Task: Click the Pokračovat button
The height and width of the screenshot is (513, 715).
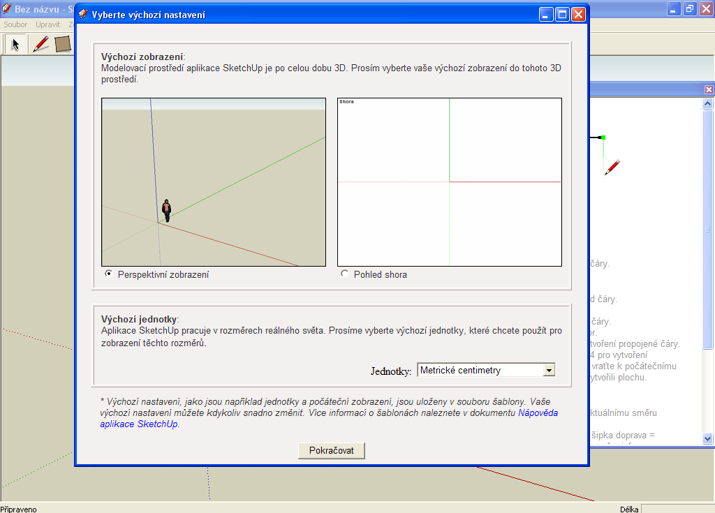Action: click(332, 450)
